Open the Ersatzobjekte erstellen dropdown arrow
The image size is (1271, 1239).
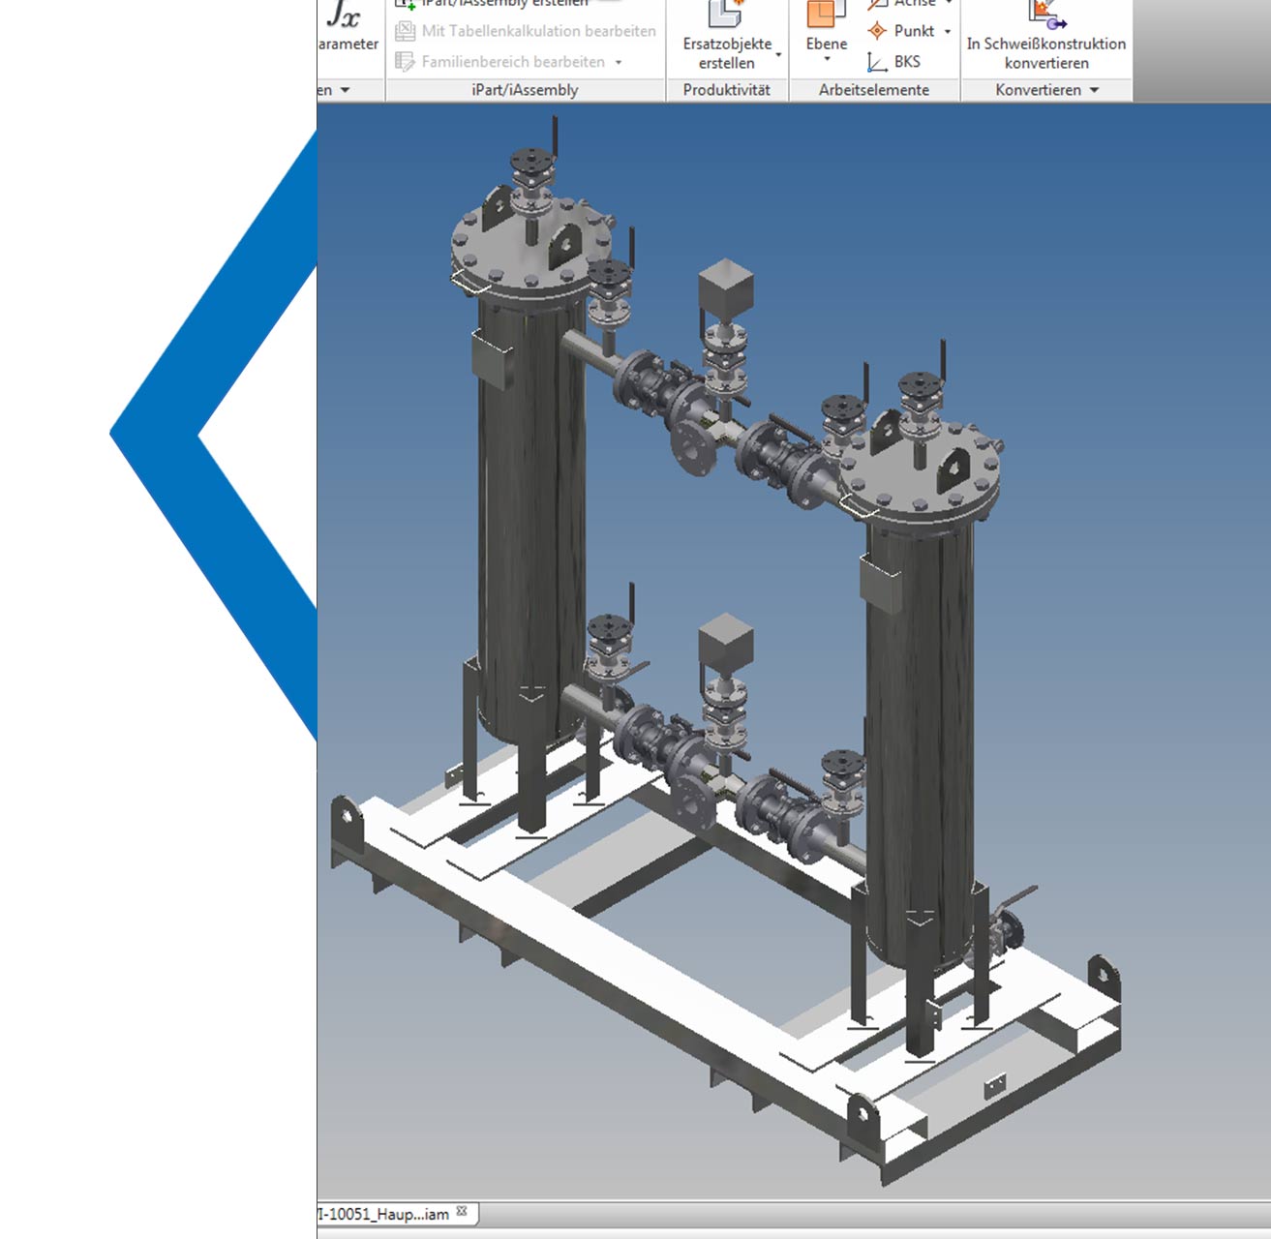point(778,55)
